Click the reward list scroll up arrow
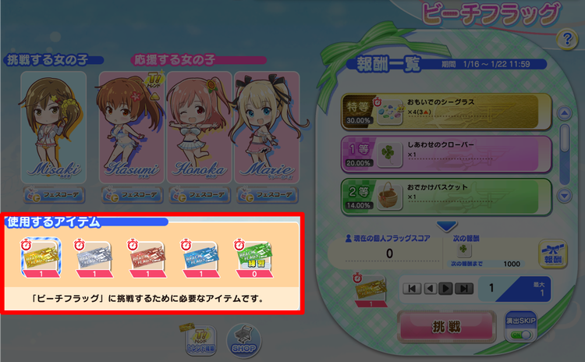The image size is (585, 362). [x=564, y=113]
